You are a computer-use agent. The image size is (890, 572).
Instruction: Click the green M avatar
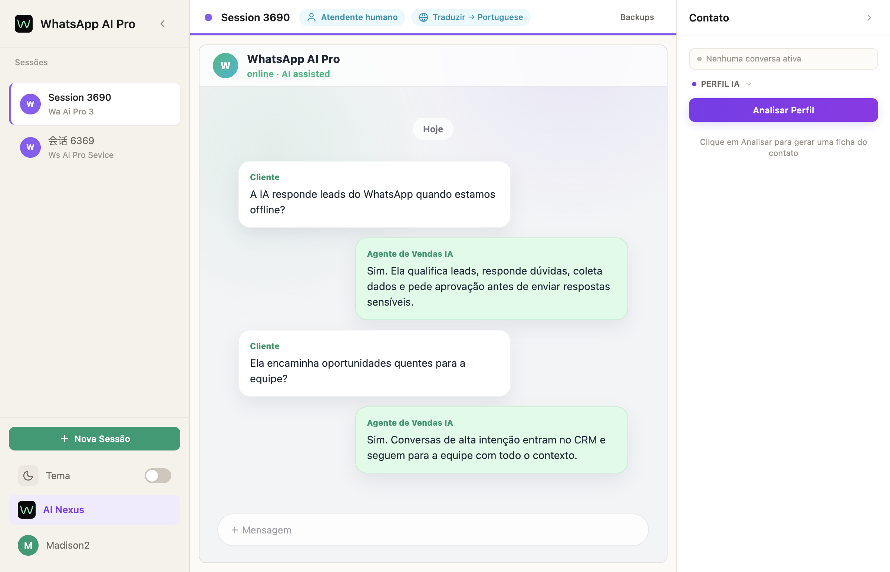(28, 546)
